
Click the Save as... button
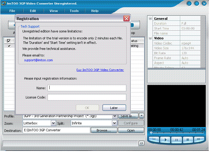click(128, 116)
